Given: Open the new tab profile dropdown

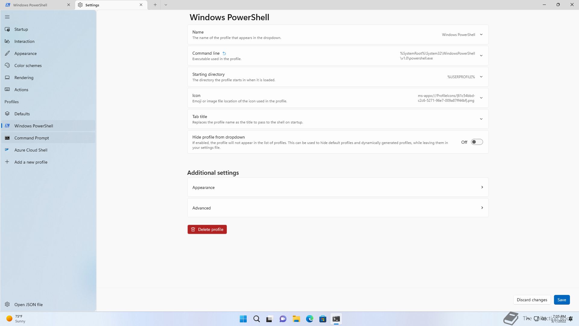Looking at the screenshot, I should [x=166, y=5].
